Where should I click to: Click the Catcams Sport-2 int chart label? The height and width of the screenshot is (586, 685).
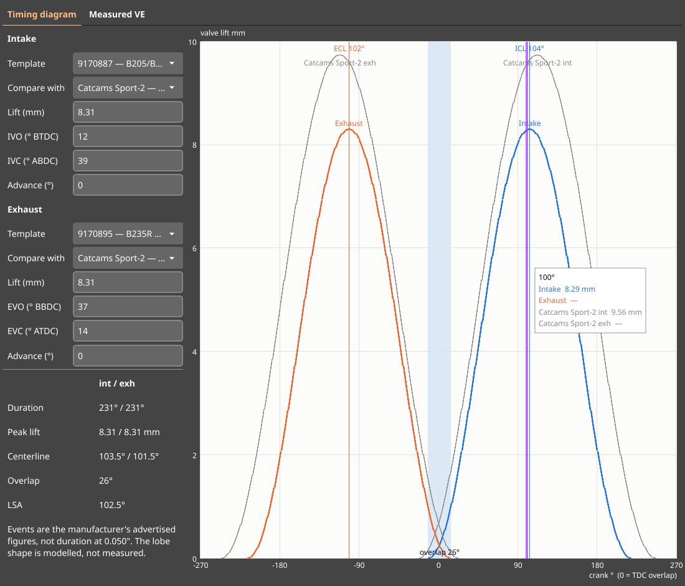point(537,63)
